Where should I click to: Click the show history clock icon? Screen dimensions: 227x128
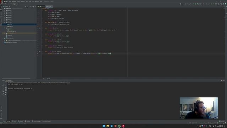216,4
